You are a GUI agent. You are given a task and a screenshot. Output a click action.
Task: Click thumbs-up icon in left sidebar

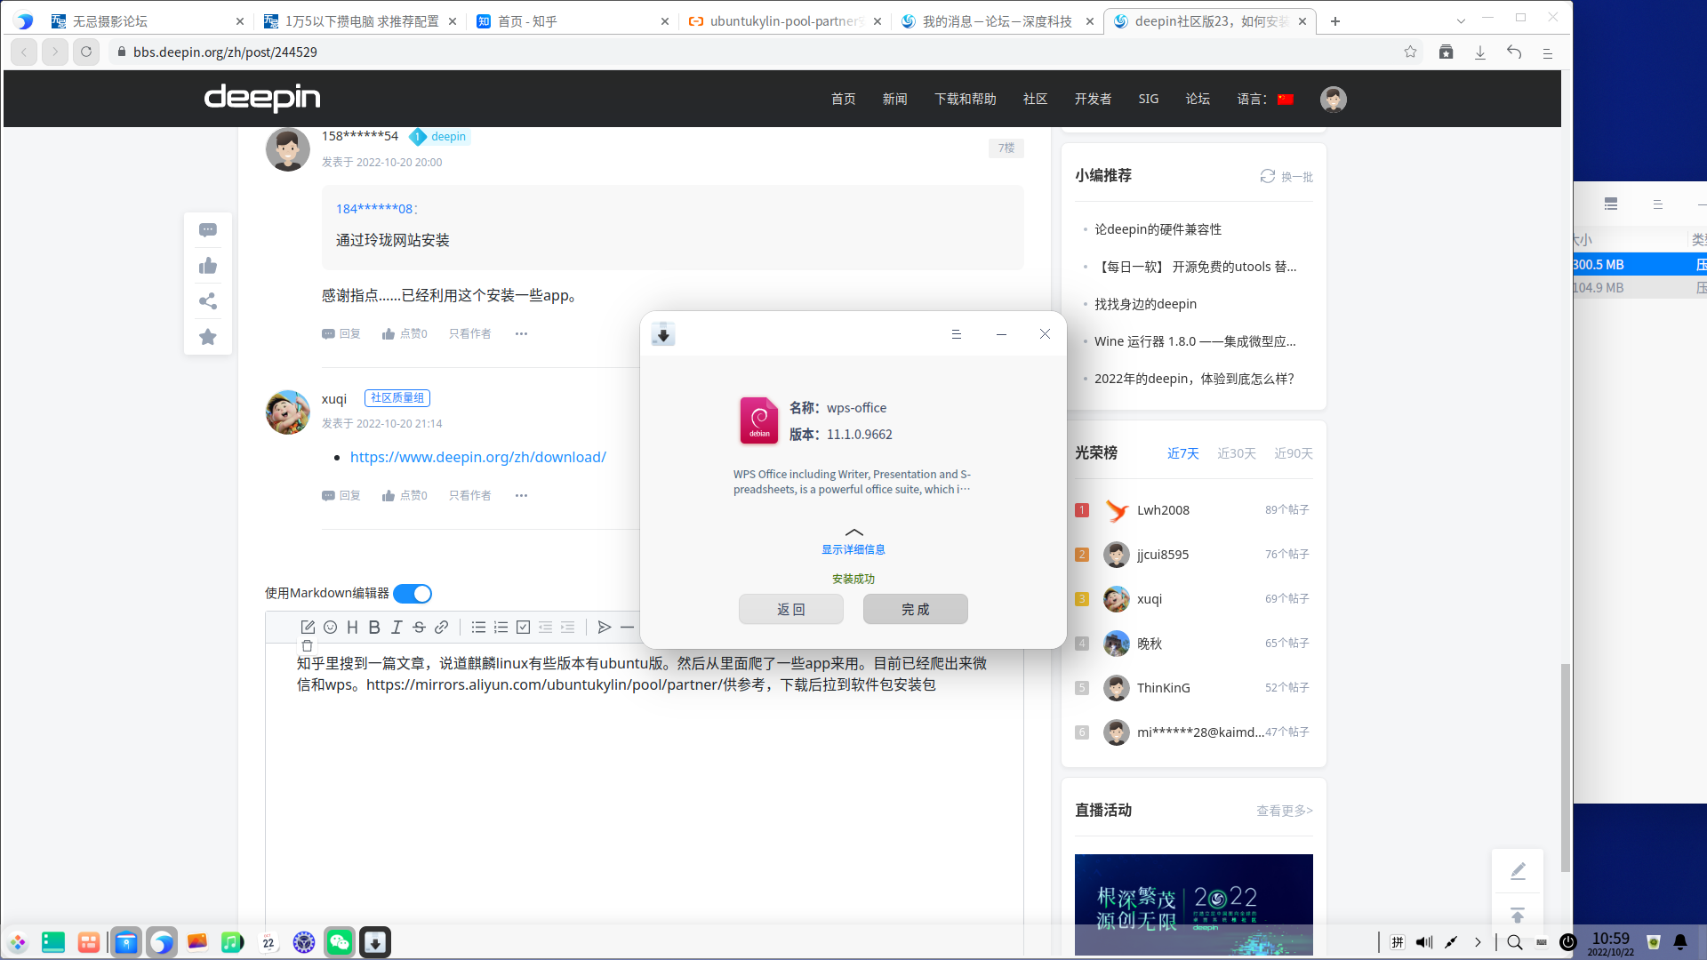click(207, 266)
